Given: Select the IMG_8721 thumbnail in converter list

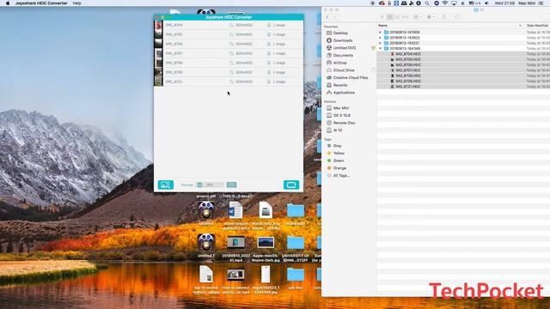Looking at the screenshot, I should (x=158, y=82).
